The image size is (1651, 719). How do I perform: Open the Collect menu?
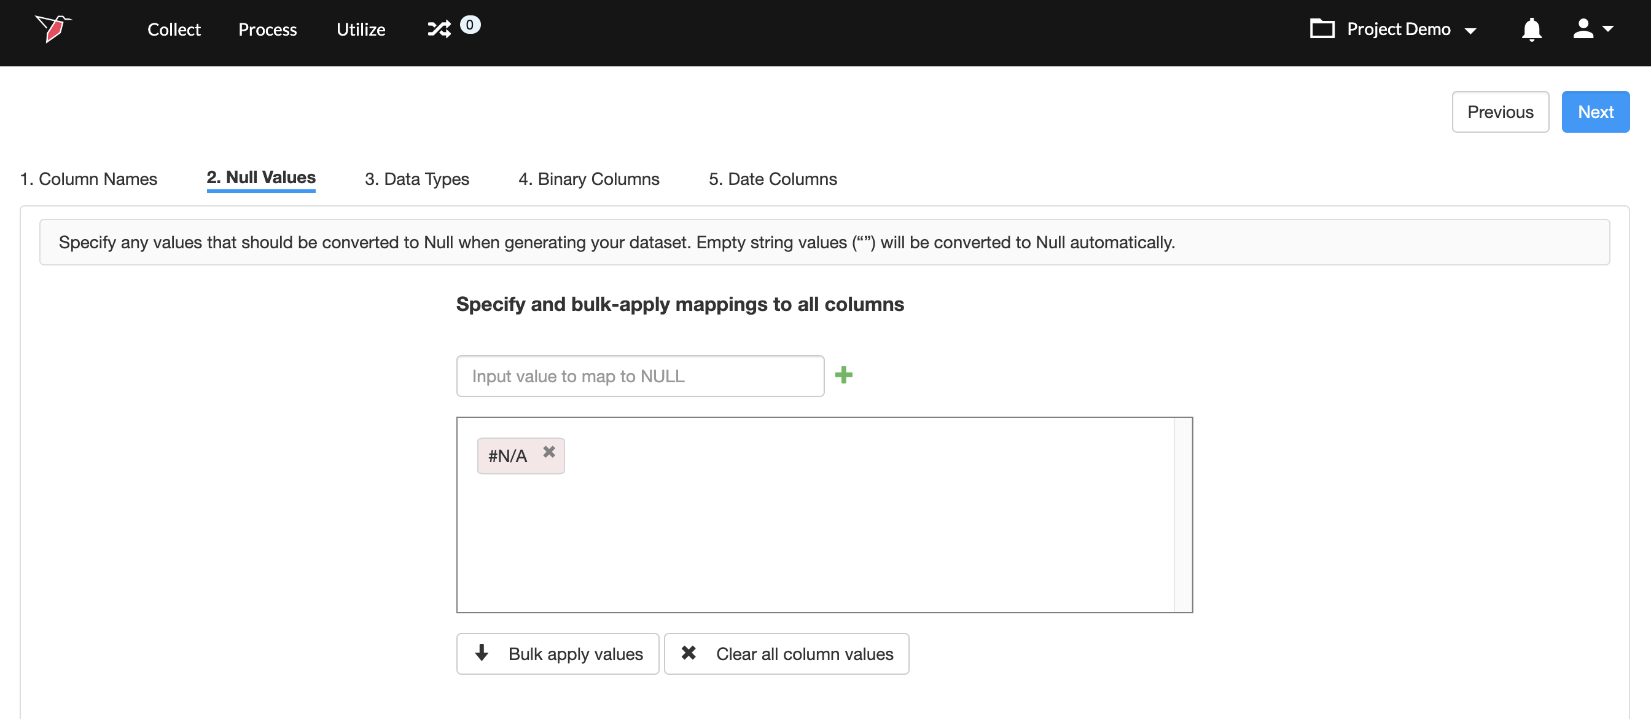coord(174,29)
